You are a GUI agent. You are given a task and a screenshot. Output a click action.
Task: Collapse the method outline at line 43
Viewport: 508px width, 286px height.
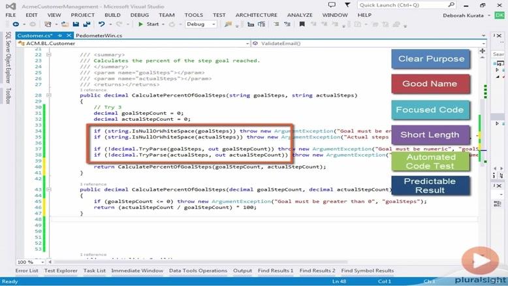pos(48,189)
